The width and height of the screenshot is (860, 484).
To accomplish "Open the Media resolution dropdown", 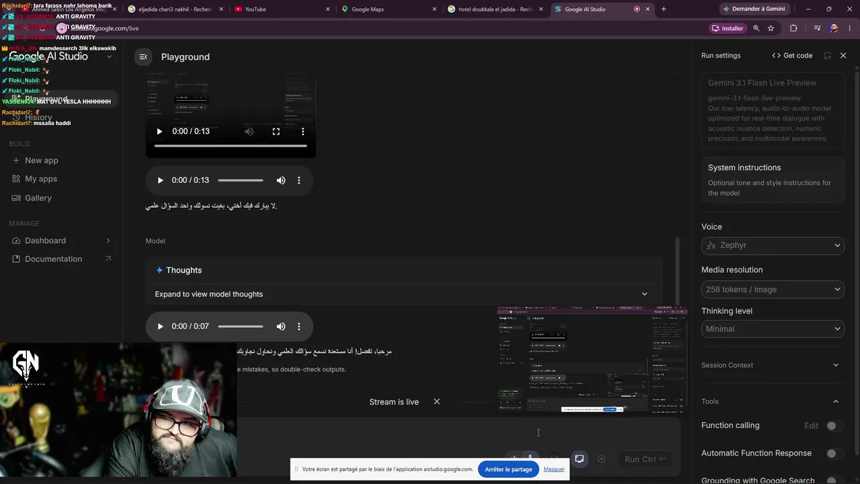I will (773, 290).
